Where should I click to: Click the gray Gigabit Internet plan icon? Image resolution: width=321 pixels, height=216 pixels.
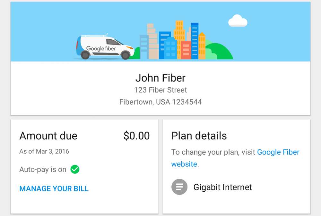[x=179, y=187]
